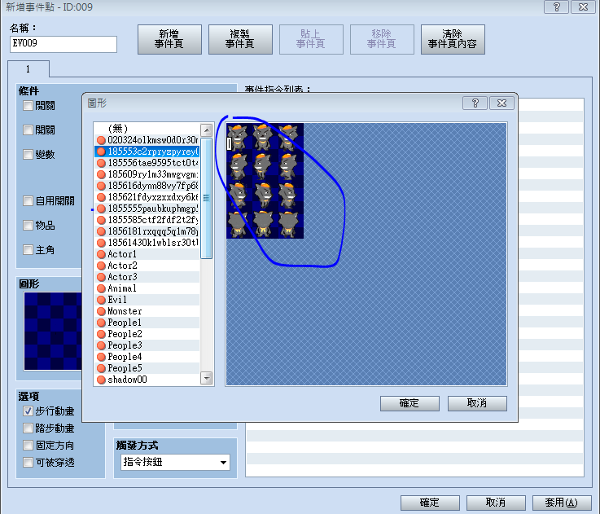This screenshot has height=514, width=600.
Task: Select the 1855555paubkuphmgp graphic entry
Action: [x=147, y=209]
